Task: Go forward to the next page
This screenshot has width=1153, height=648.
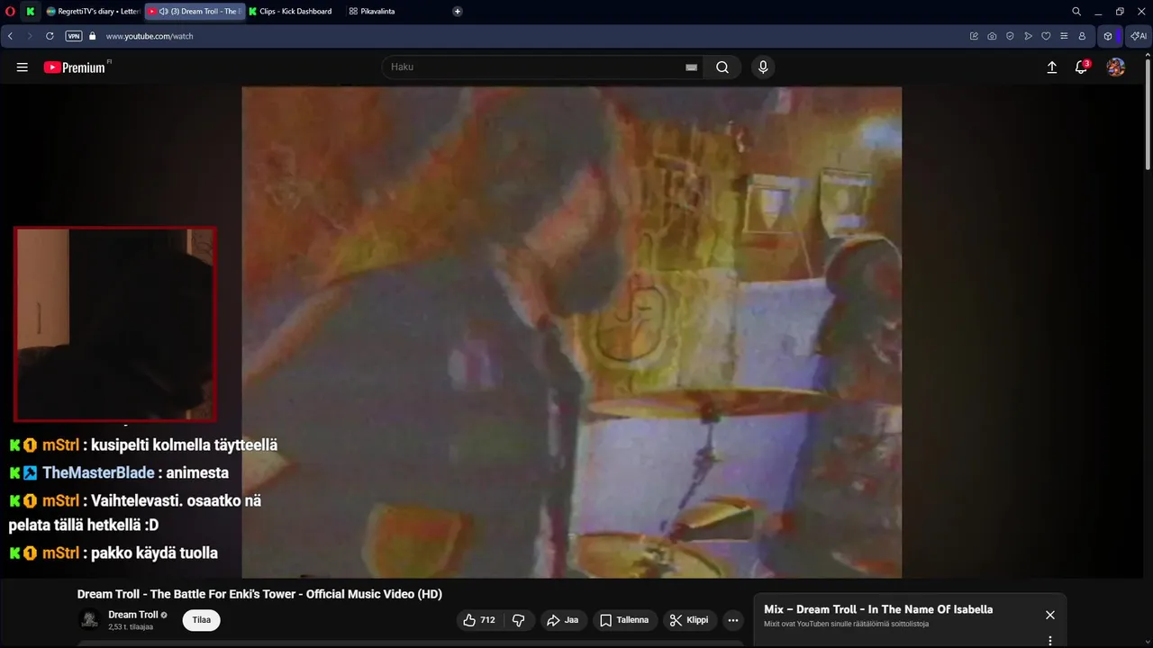Action: (30, 36)
